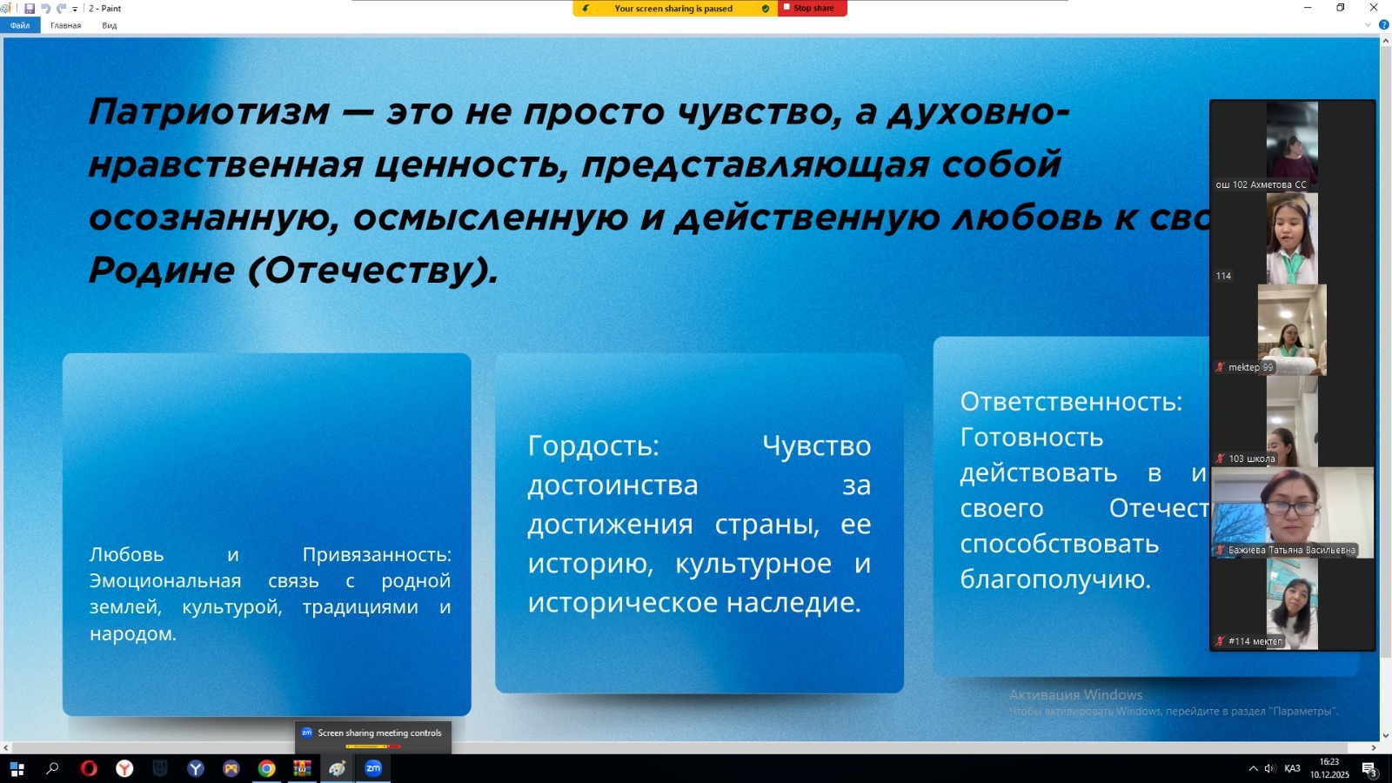Open the Файл menu

[x=20, y=25]
